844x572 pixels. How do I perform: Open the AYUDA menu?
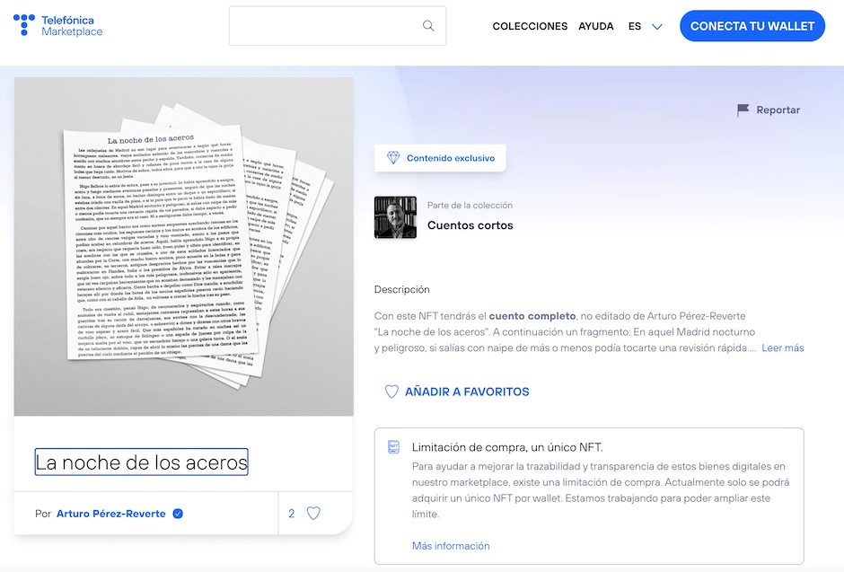coord(596,26)
